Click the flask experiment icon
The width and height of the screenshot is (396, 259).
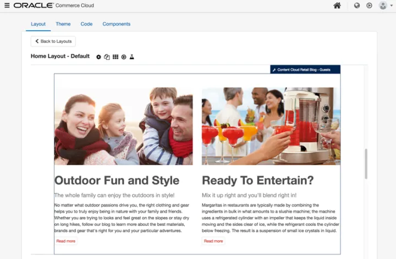pos(132,57)
